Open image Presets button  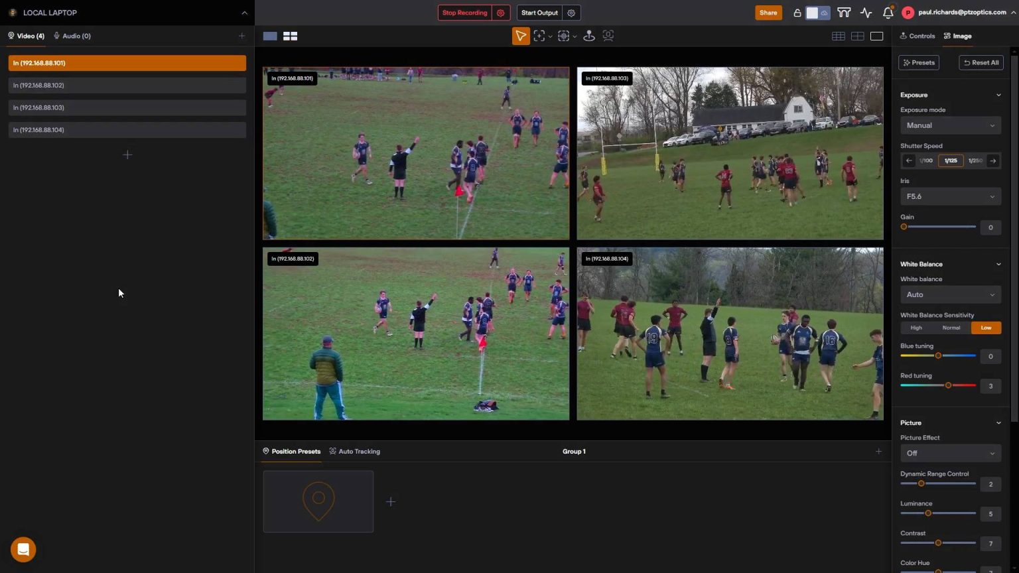919,62
